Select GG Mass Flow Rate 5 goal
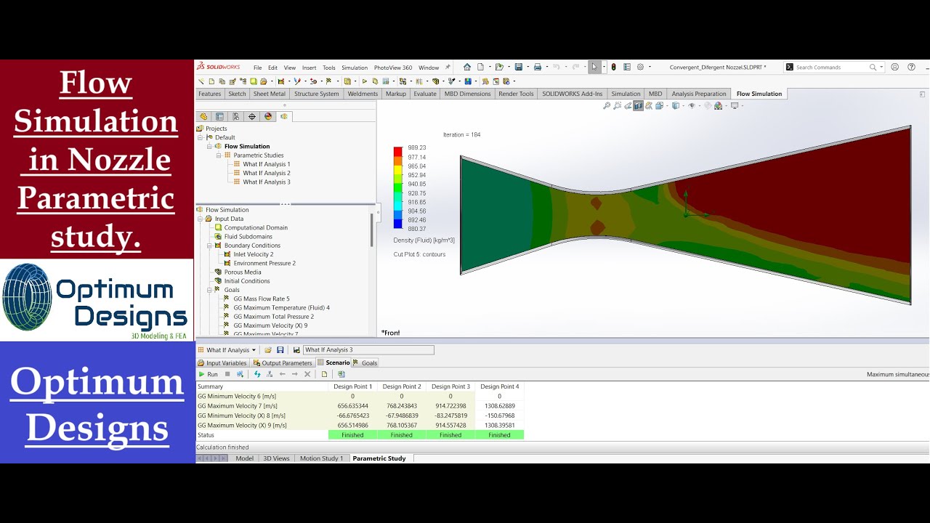Viewport: 930px width, 523px height. pyautogui.click(x=262, y=299)
